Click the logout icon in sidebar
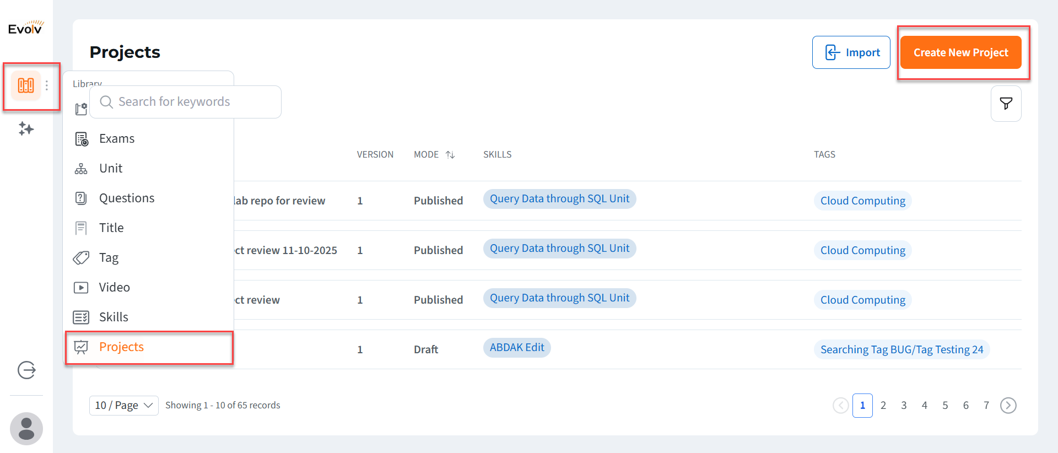The width and height of the screenshot is (1058, 453). 26,370
